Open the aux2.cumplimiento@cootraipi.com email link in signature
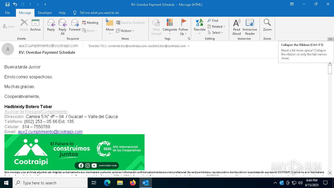The height and width of the screenshot is (188, 334). coord(50,132)
